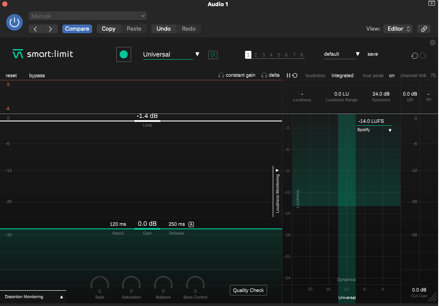The image size is (439, 306).
Task: Click the Out Gain value 0.0 dB
Action: (419, 290)
